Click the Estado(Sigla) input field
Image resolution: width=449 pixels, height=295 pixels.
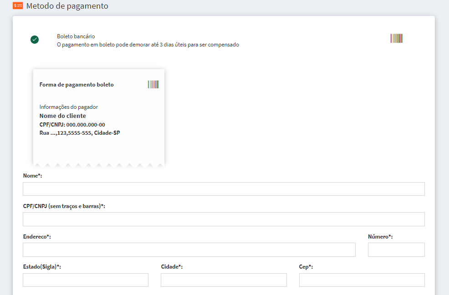(86, 280)
